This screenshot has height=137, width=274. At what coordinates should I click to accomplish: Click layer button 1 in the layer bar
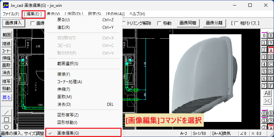(264, 42)
